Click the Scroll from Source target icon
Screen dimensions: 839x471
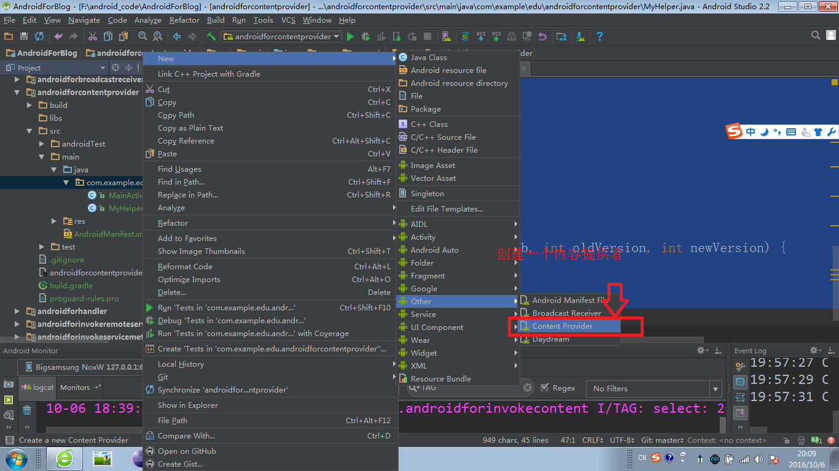[x=115, y=67]
